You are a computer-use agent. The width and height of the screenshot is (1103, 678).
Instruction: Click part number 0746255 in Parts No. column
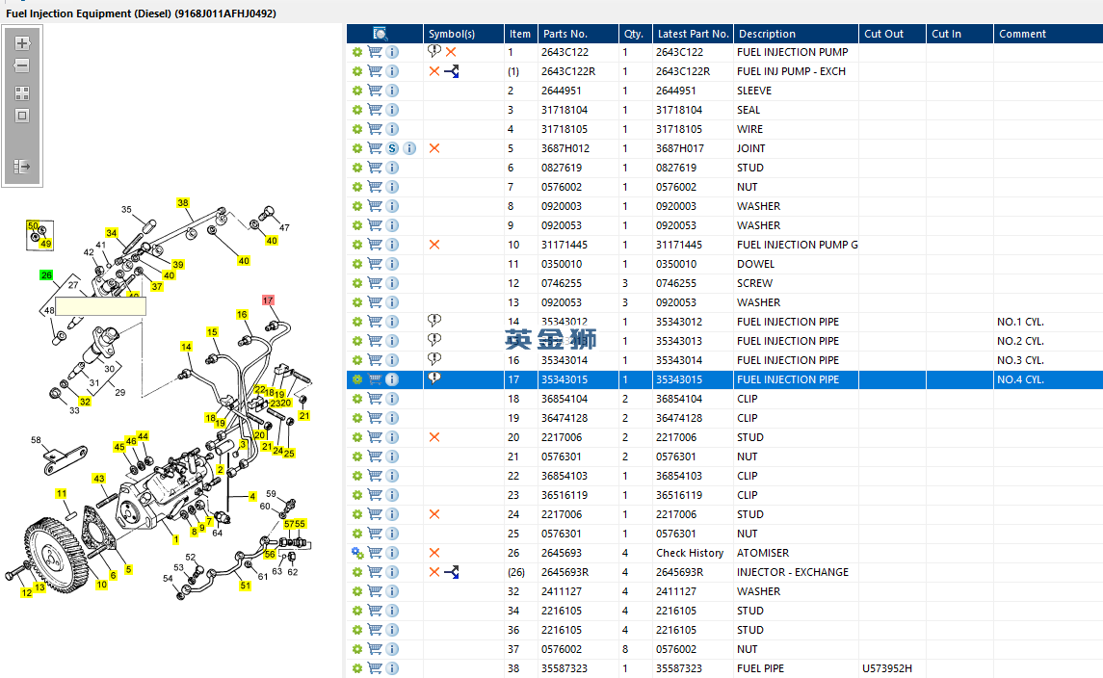562,283
